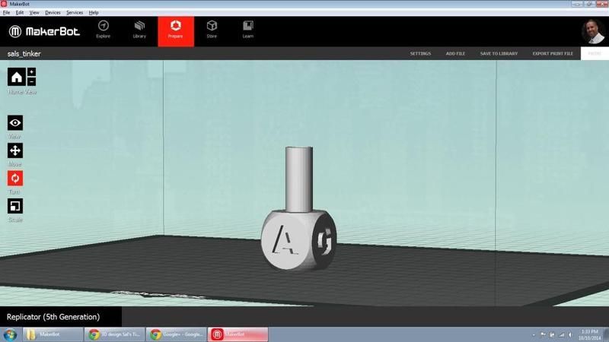The height and width of the screenshot is (342, 609).
Task: Open the SETTINGS panel
Action: coord(420,53)
